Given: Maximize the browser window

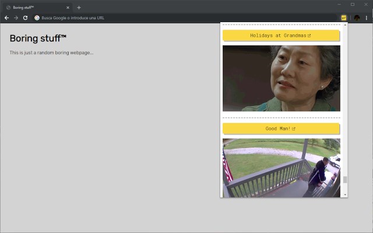Looking at the screenshot, I should [353, 4].
